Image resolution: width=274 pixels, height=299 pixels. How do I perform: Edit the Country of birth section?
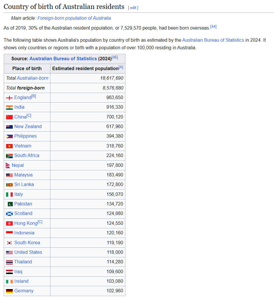point(133,8)
